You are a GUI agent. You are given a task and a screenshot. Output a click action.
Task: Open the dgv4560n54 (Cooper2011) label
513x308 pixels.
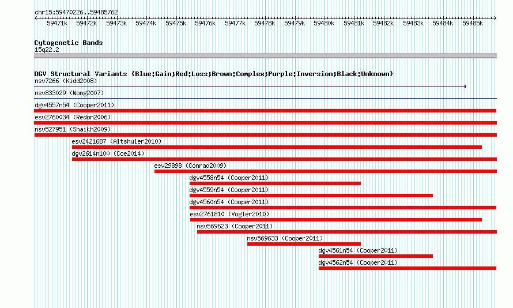pyautogui.click(x=229, y=202)
